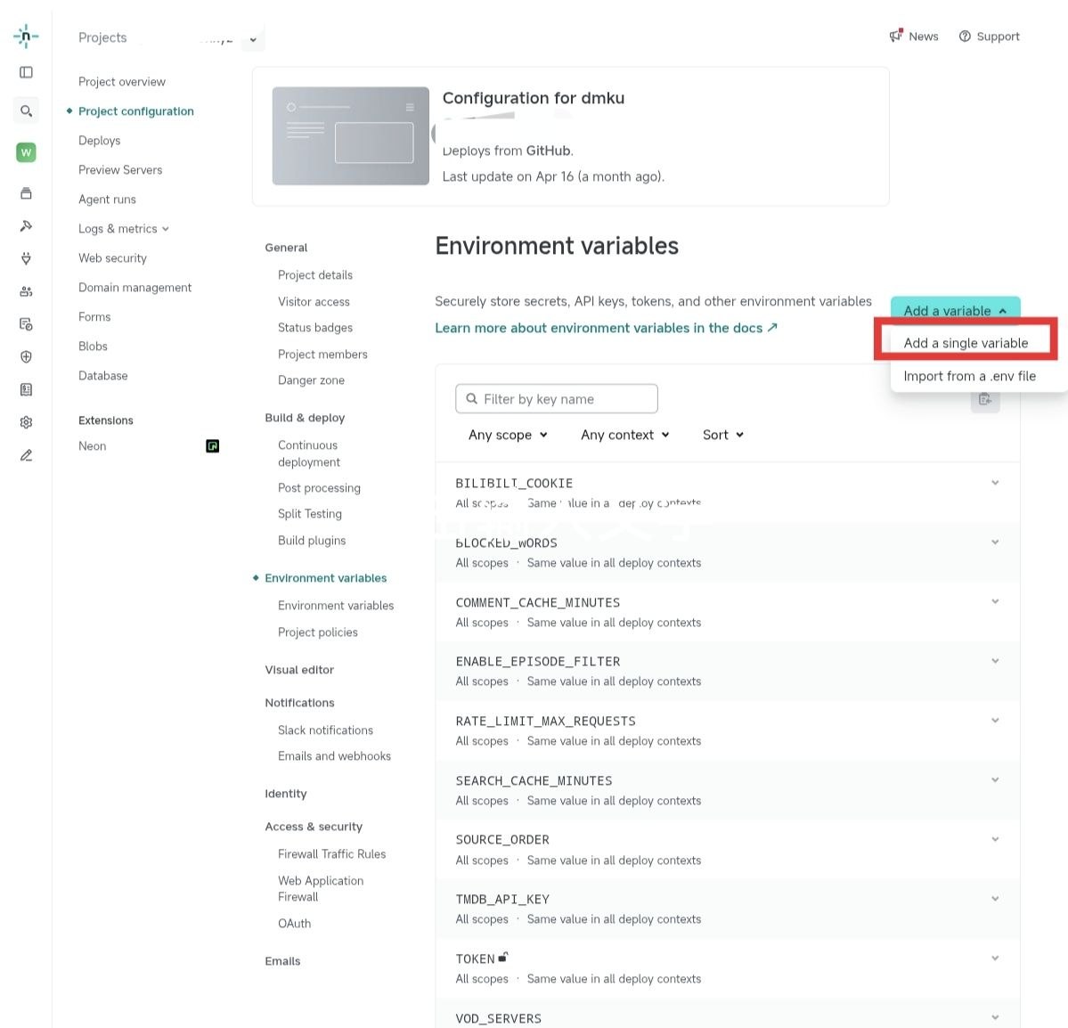Choose Add a single variable
Screen dimensions: 1068x1028
click(x=966, y=343)
